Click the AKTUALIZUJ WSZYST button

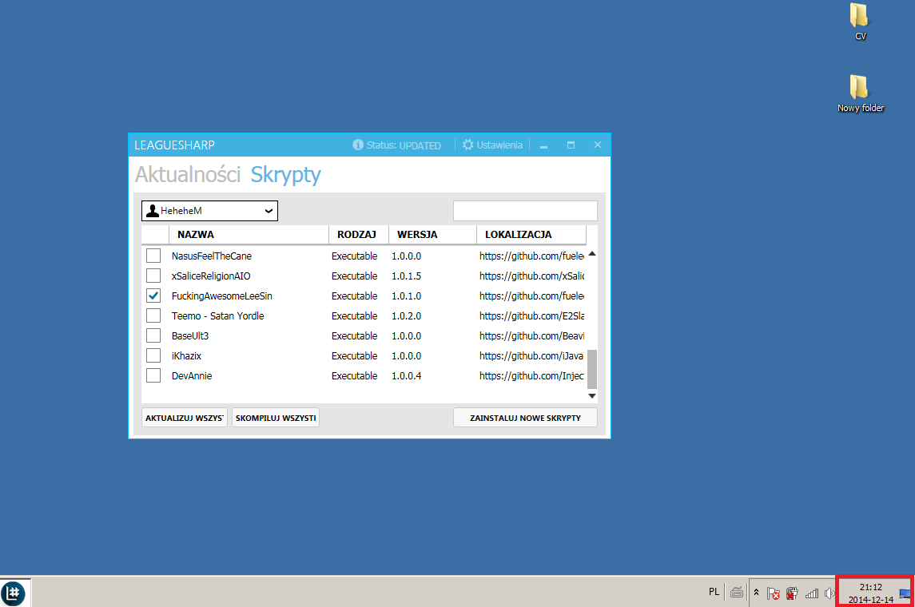[185, 418]
